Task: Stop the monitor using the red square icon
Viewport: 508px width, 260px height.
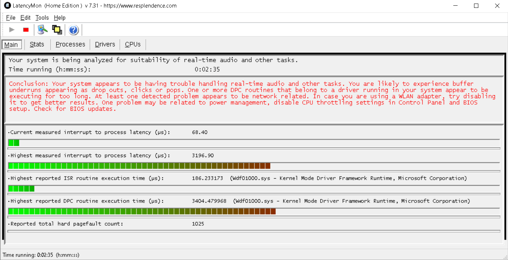Action: (x=25, y=30)
